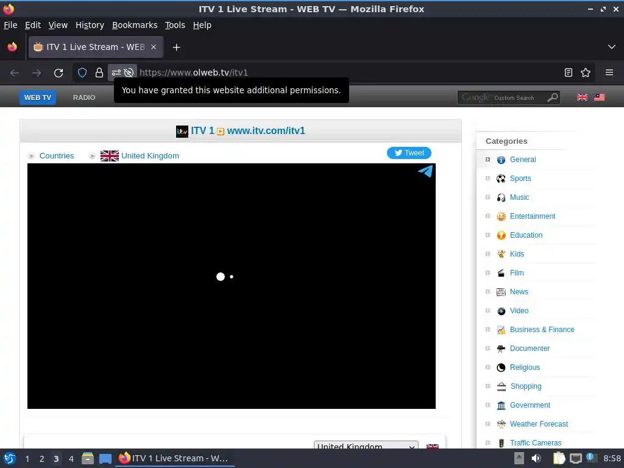Open the History menu

pyautogui.click(x=90, y=25)
